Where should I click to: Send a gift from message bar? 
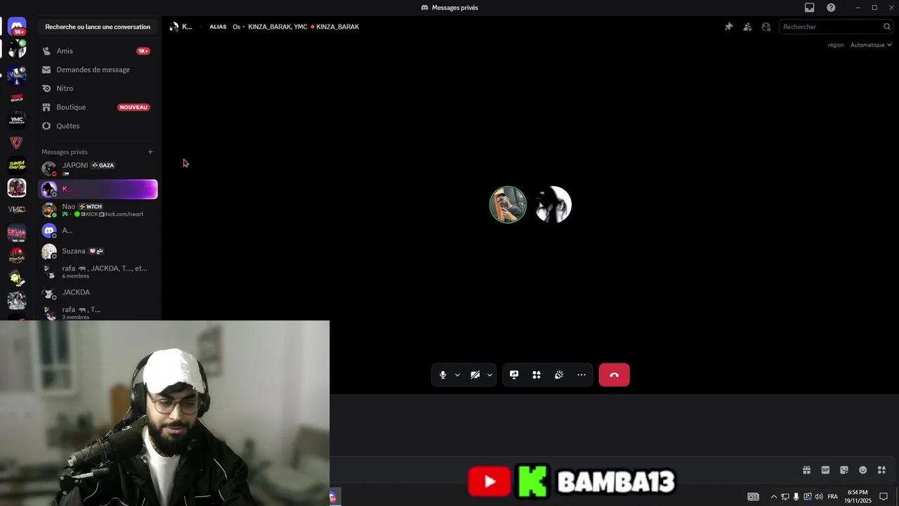point(807,470)
